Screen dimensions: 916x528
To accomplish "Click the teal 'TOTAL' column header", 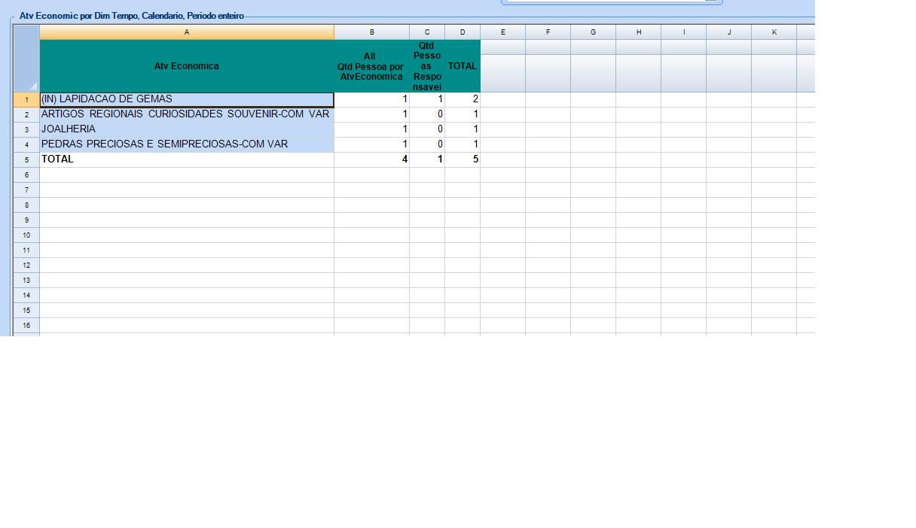I will (x=463, y=66).
